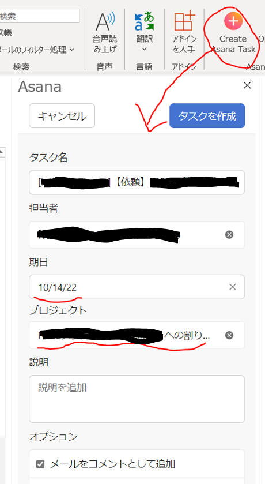Close the Asana side panel

point(247,85)
